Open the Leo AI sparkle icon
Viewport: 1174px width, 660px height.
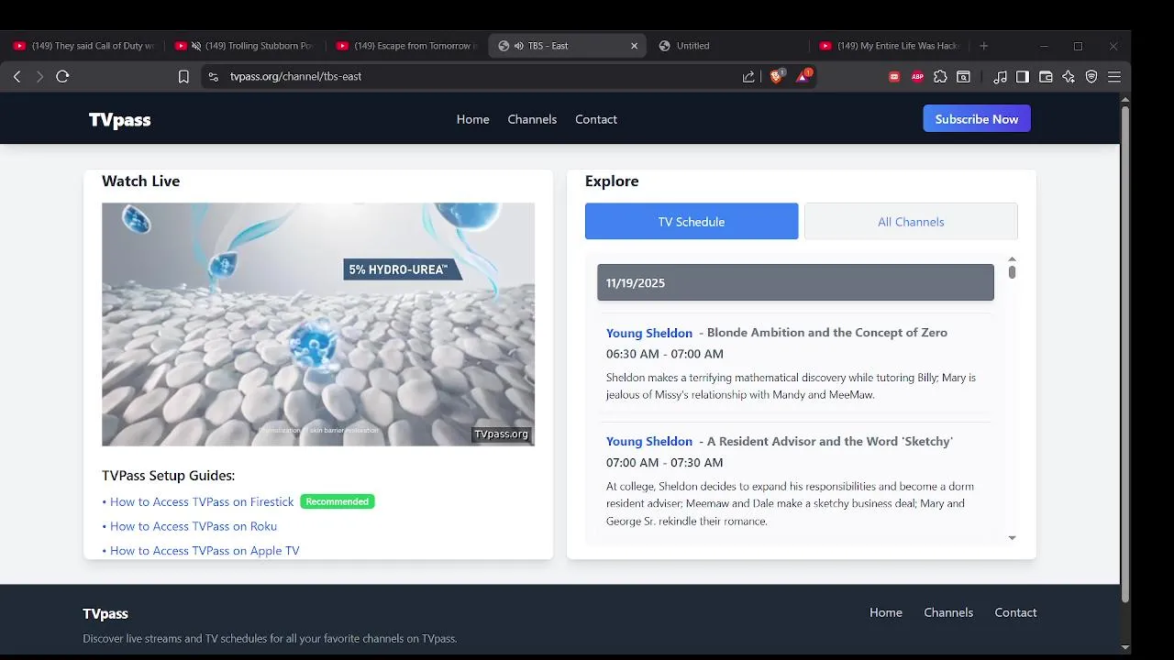[1069, 77]
